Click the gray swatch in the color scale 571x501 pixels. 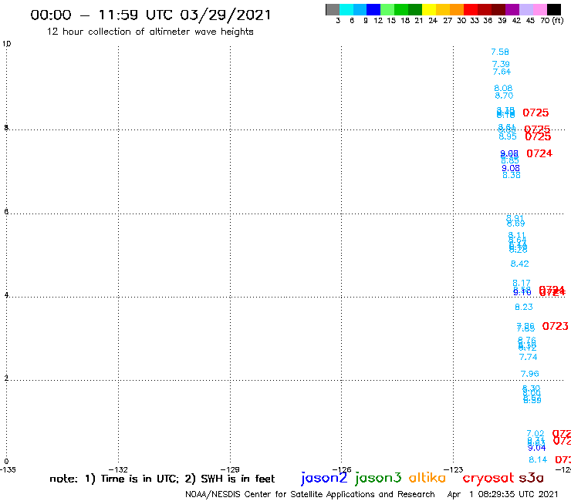[333, 9]
